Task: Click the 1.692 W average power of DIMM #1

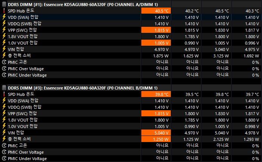Action: (x=251, y=56)
